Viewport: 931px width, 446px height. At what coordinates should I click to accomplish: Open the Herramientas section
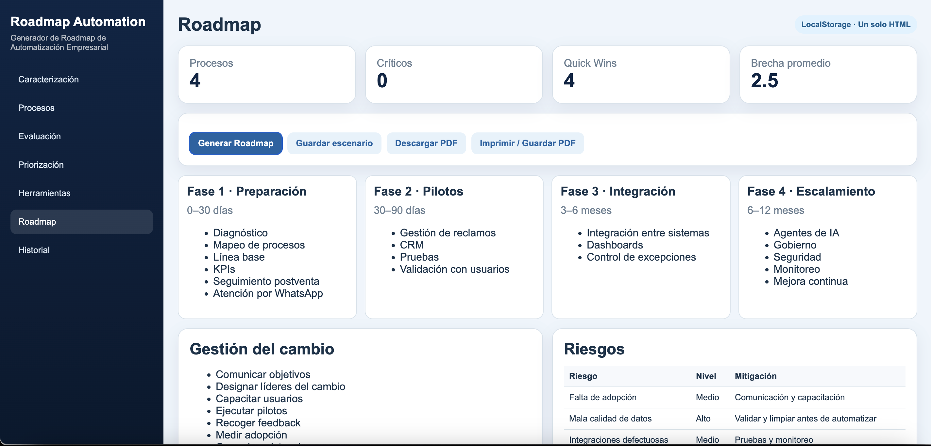(x=81, y=193)
